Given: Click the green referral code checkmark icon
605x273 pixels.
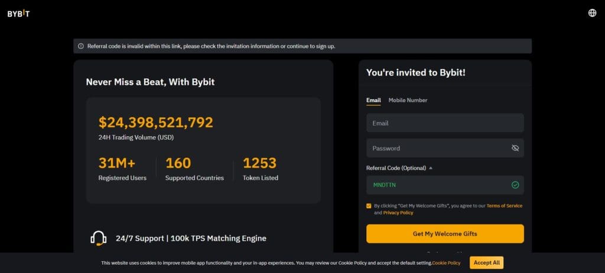Looking at the screenshot, I should [515, 185].
